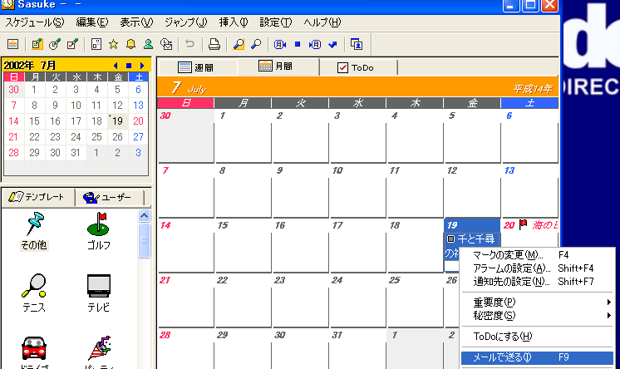Click the alarm bell toolbar icon

(130, 44)
